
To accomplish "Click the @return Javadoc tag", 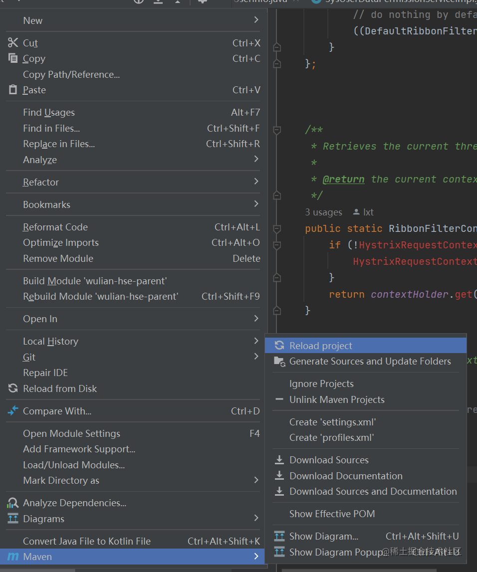I will click(x=343, y=179).
